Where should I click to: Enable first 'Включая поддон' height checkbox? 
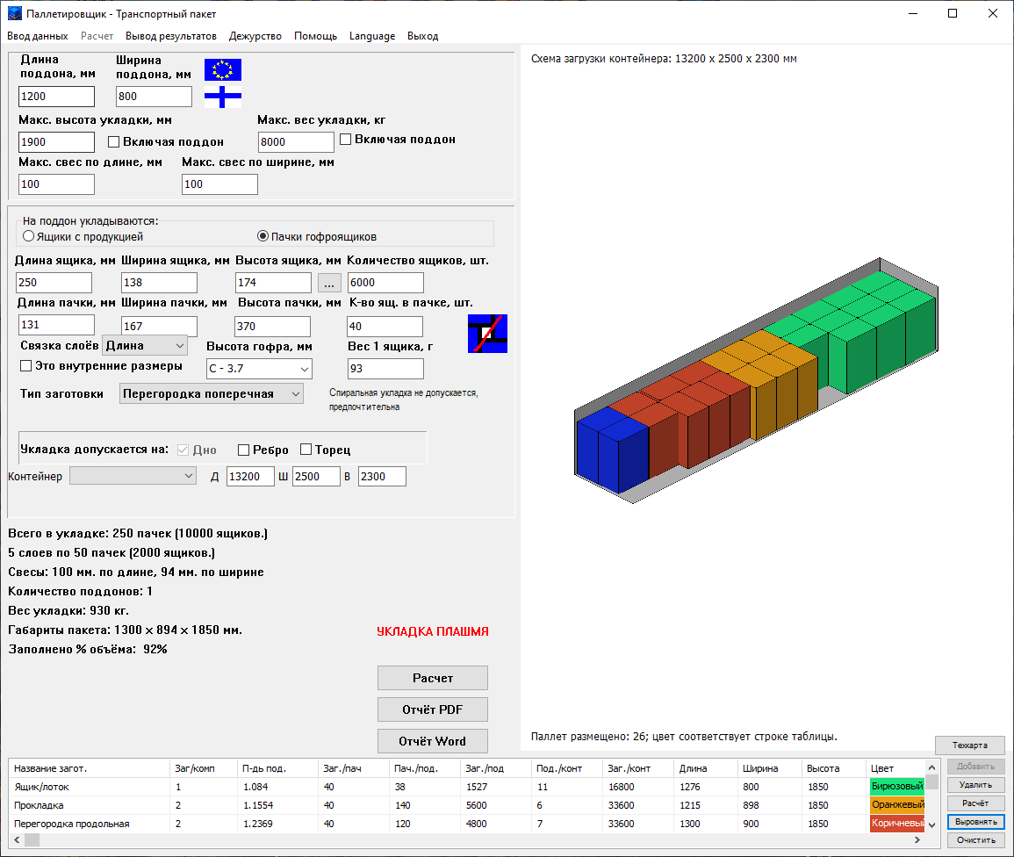pyautogui.click(x=114, y=141)
